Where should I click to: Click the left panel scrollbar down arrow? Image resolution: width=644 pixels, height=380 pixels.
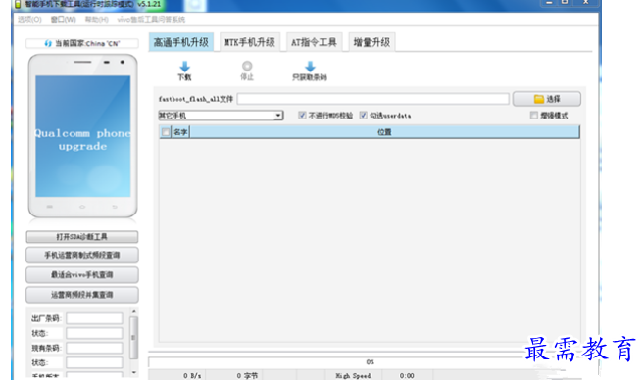tap(134, 372)
